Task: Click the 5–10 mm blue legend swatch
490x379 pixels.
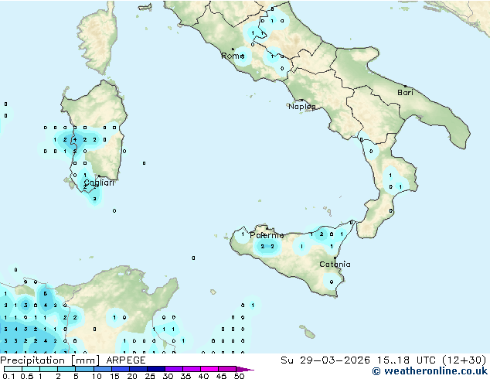Action: 84,369
